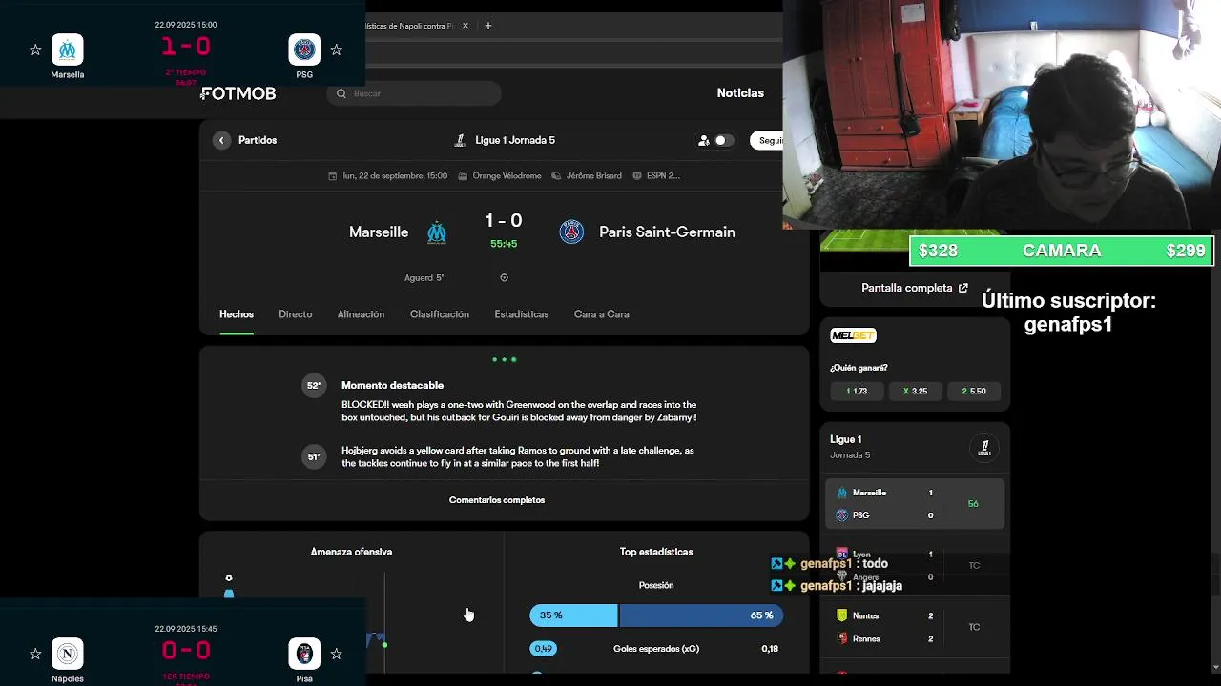Screen dimensions: 1221x686
Task: Click the stadium icon for Orange Vélodrome
Action: 463,176
